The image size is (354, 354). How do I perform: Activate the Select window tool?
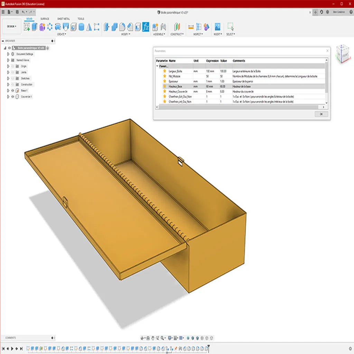231,27
